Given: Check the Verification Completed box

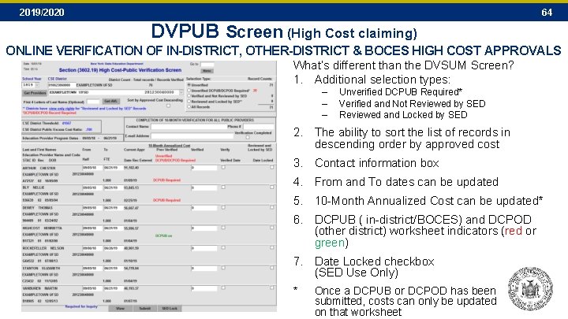Looking at the screenshot, I should coord(248,137).
